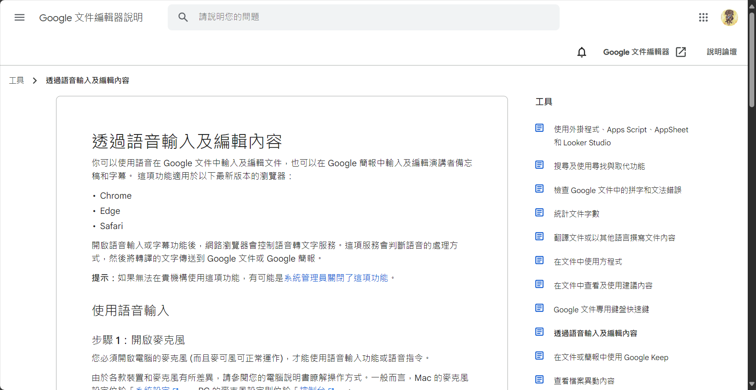Click article icon for 查看檔案異動內容

click(540, 380)
